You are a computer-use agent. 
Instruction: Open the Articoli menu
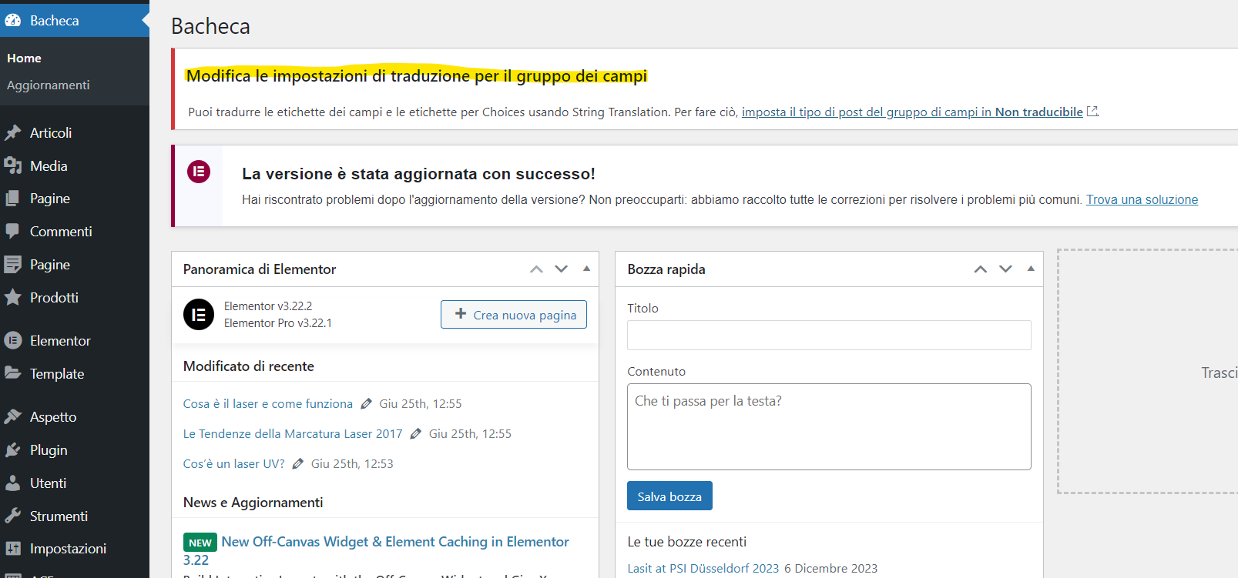click(51, 132)
